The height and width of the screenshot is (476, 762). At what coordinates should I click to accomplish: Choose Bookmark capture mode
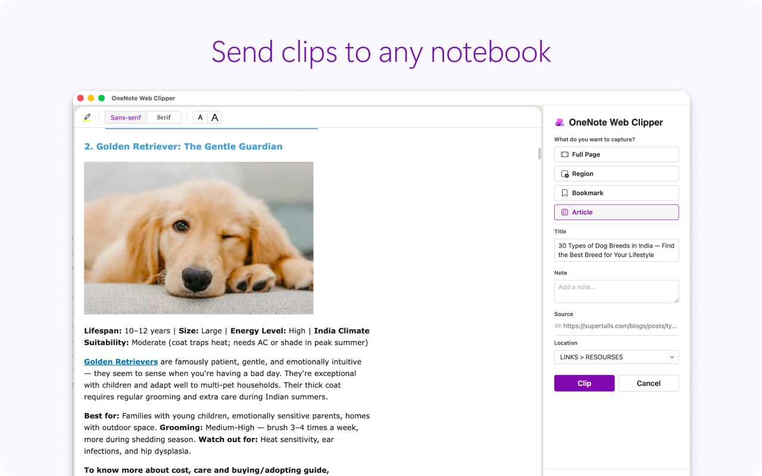[x=616, y=193]
